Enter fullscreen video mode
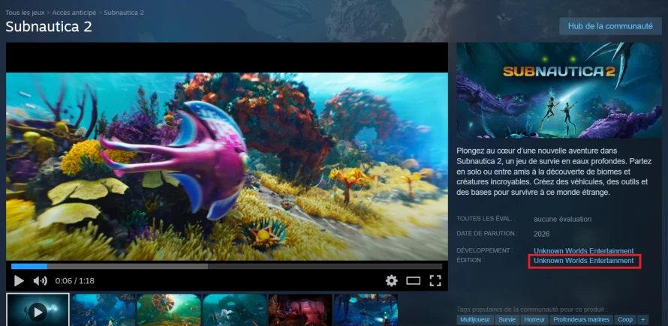668x326 pixels. pos(435,280)
